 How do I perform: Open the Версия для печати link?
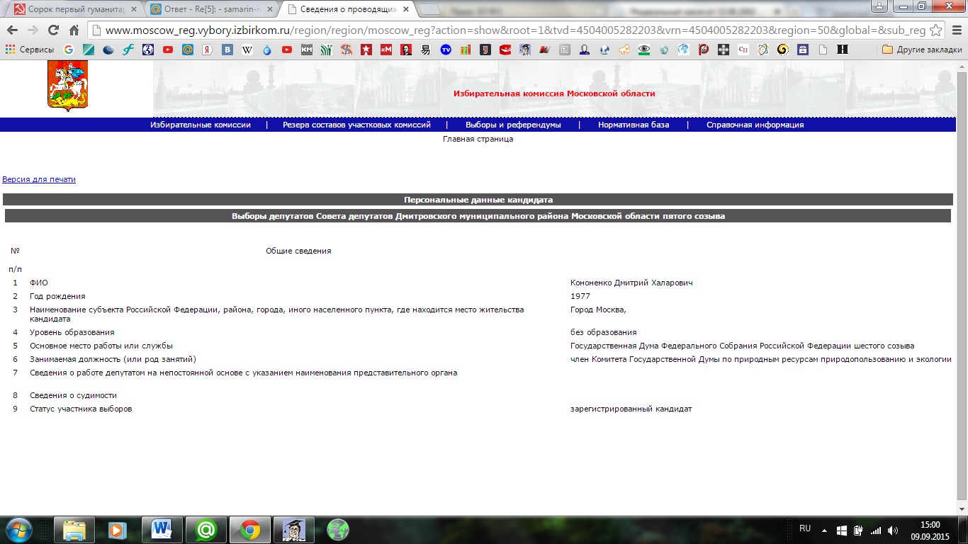(39, 179)
